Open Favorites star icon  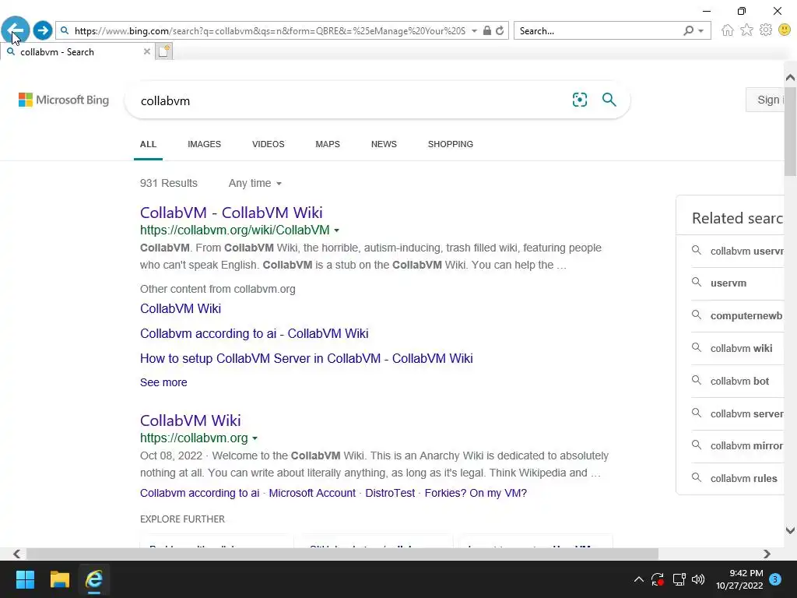(x=746, y=30)
